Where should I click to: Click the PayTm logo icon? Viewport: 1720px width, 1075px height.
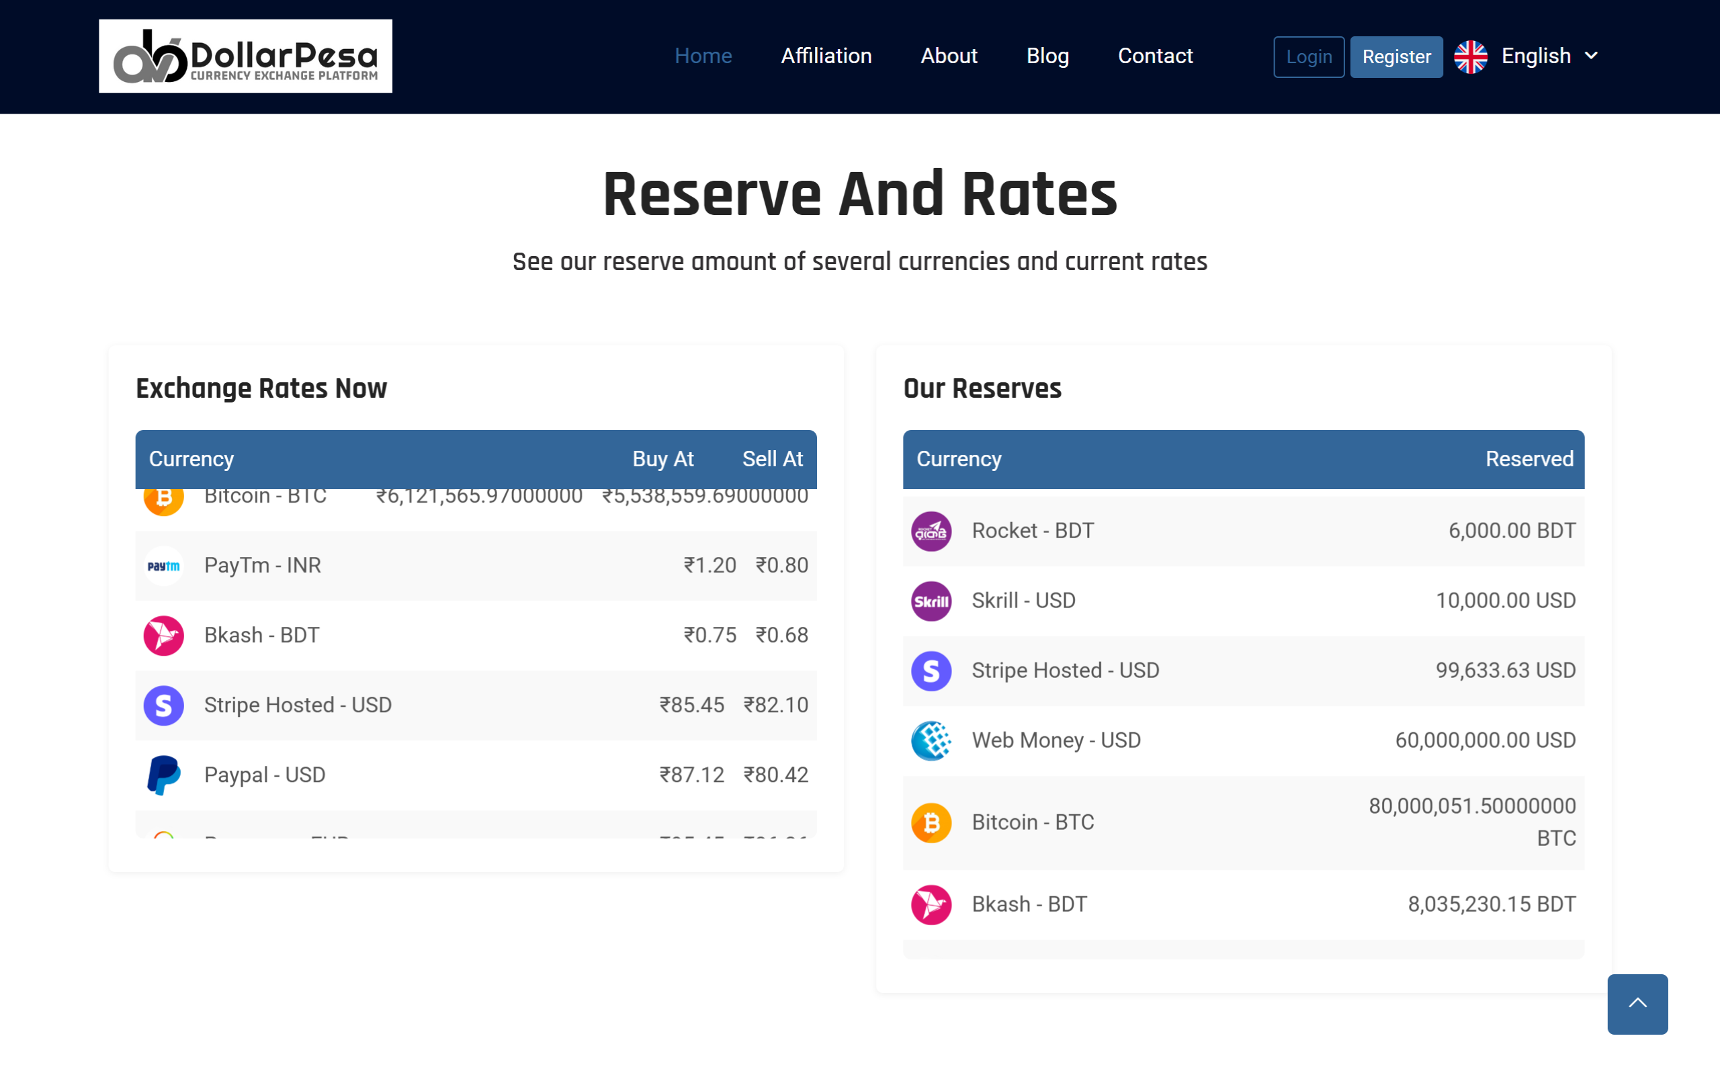point(163,566)
